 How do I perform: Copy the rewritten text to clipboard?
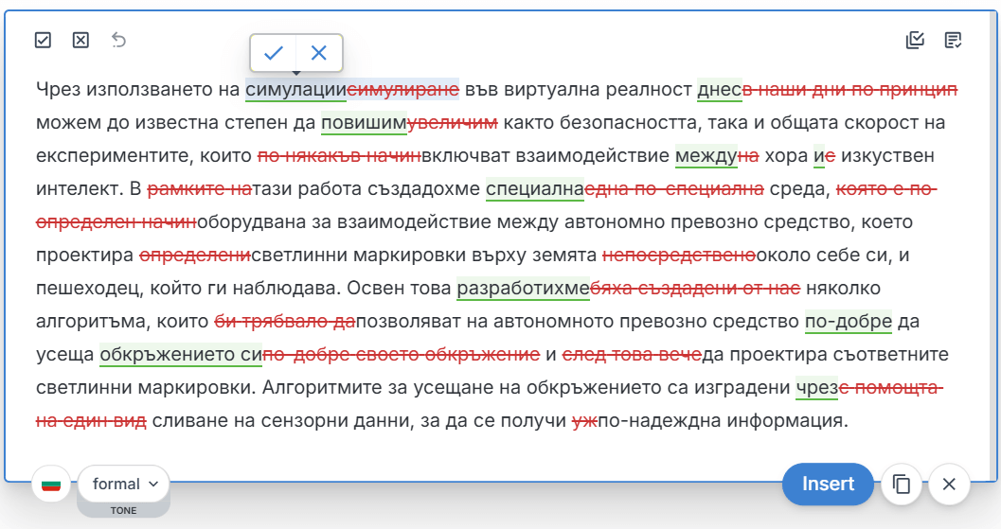[x=902, y=485]
